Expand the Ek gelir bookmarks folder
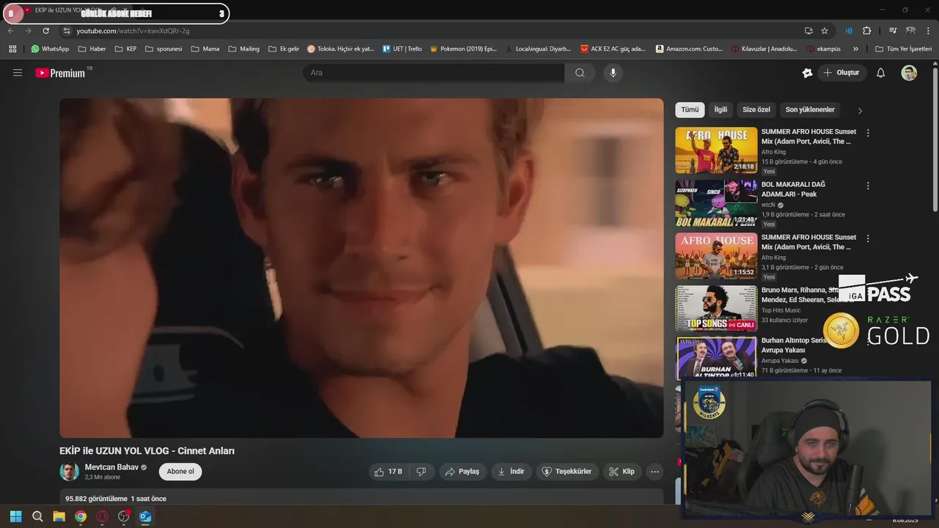Image resolution: width=939 pixels, height=528 pixels. tap(283, 49)
